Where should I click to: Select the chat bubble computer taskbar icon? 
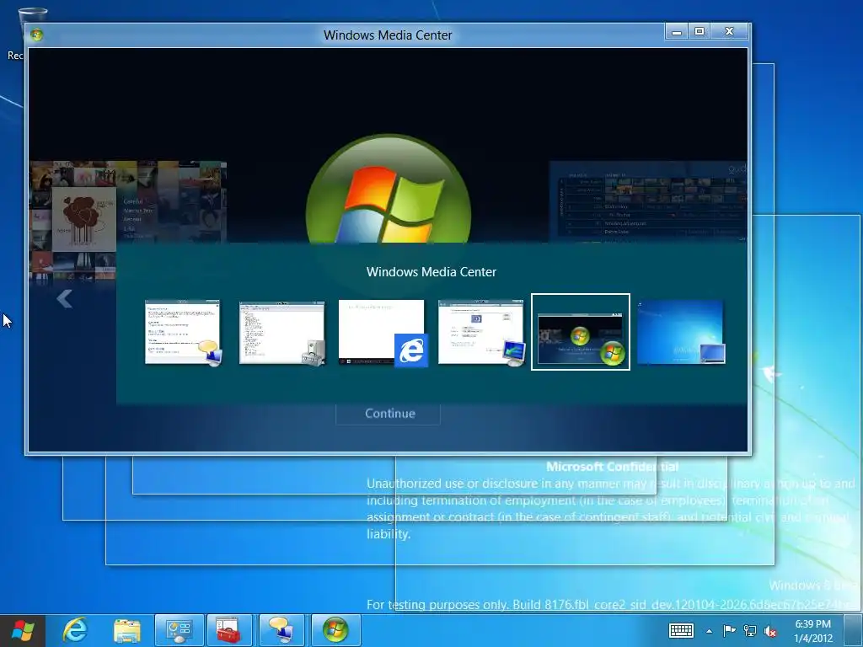tap(281, 630)
